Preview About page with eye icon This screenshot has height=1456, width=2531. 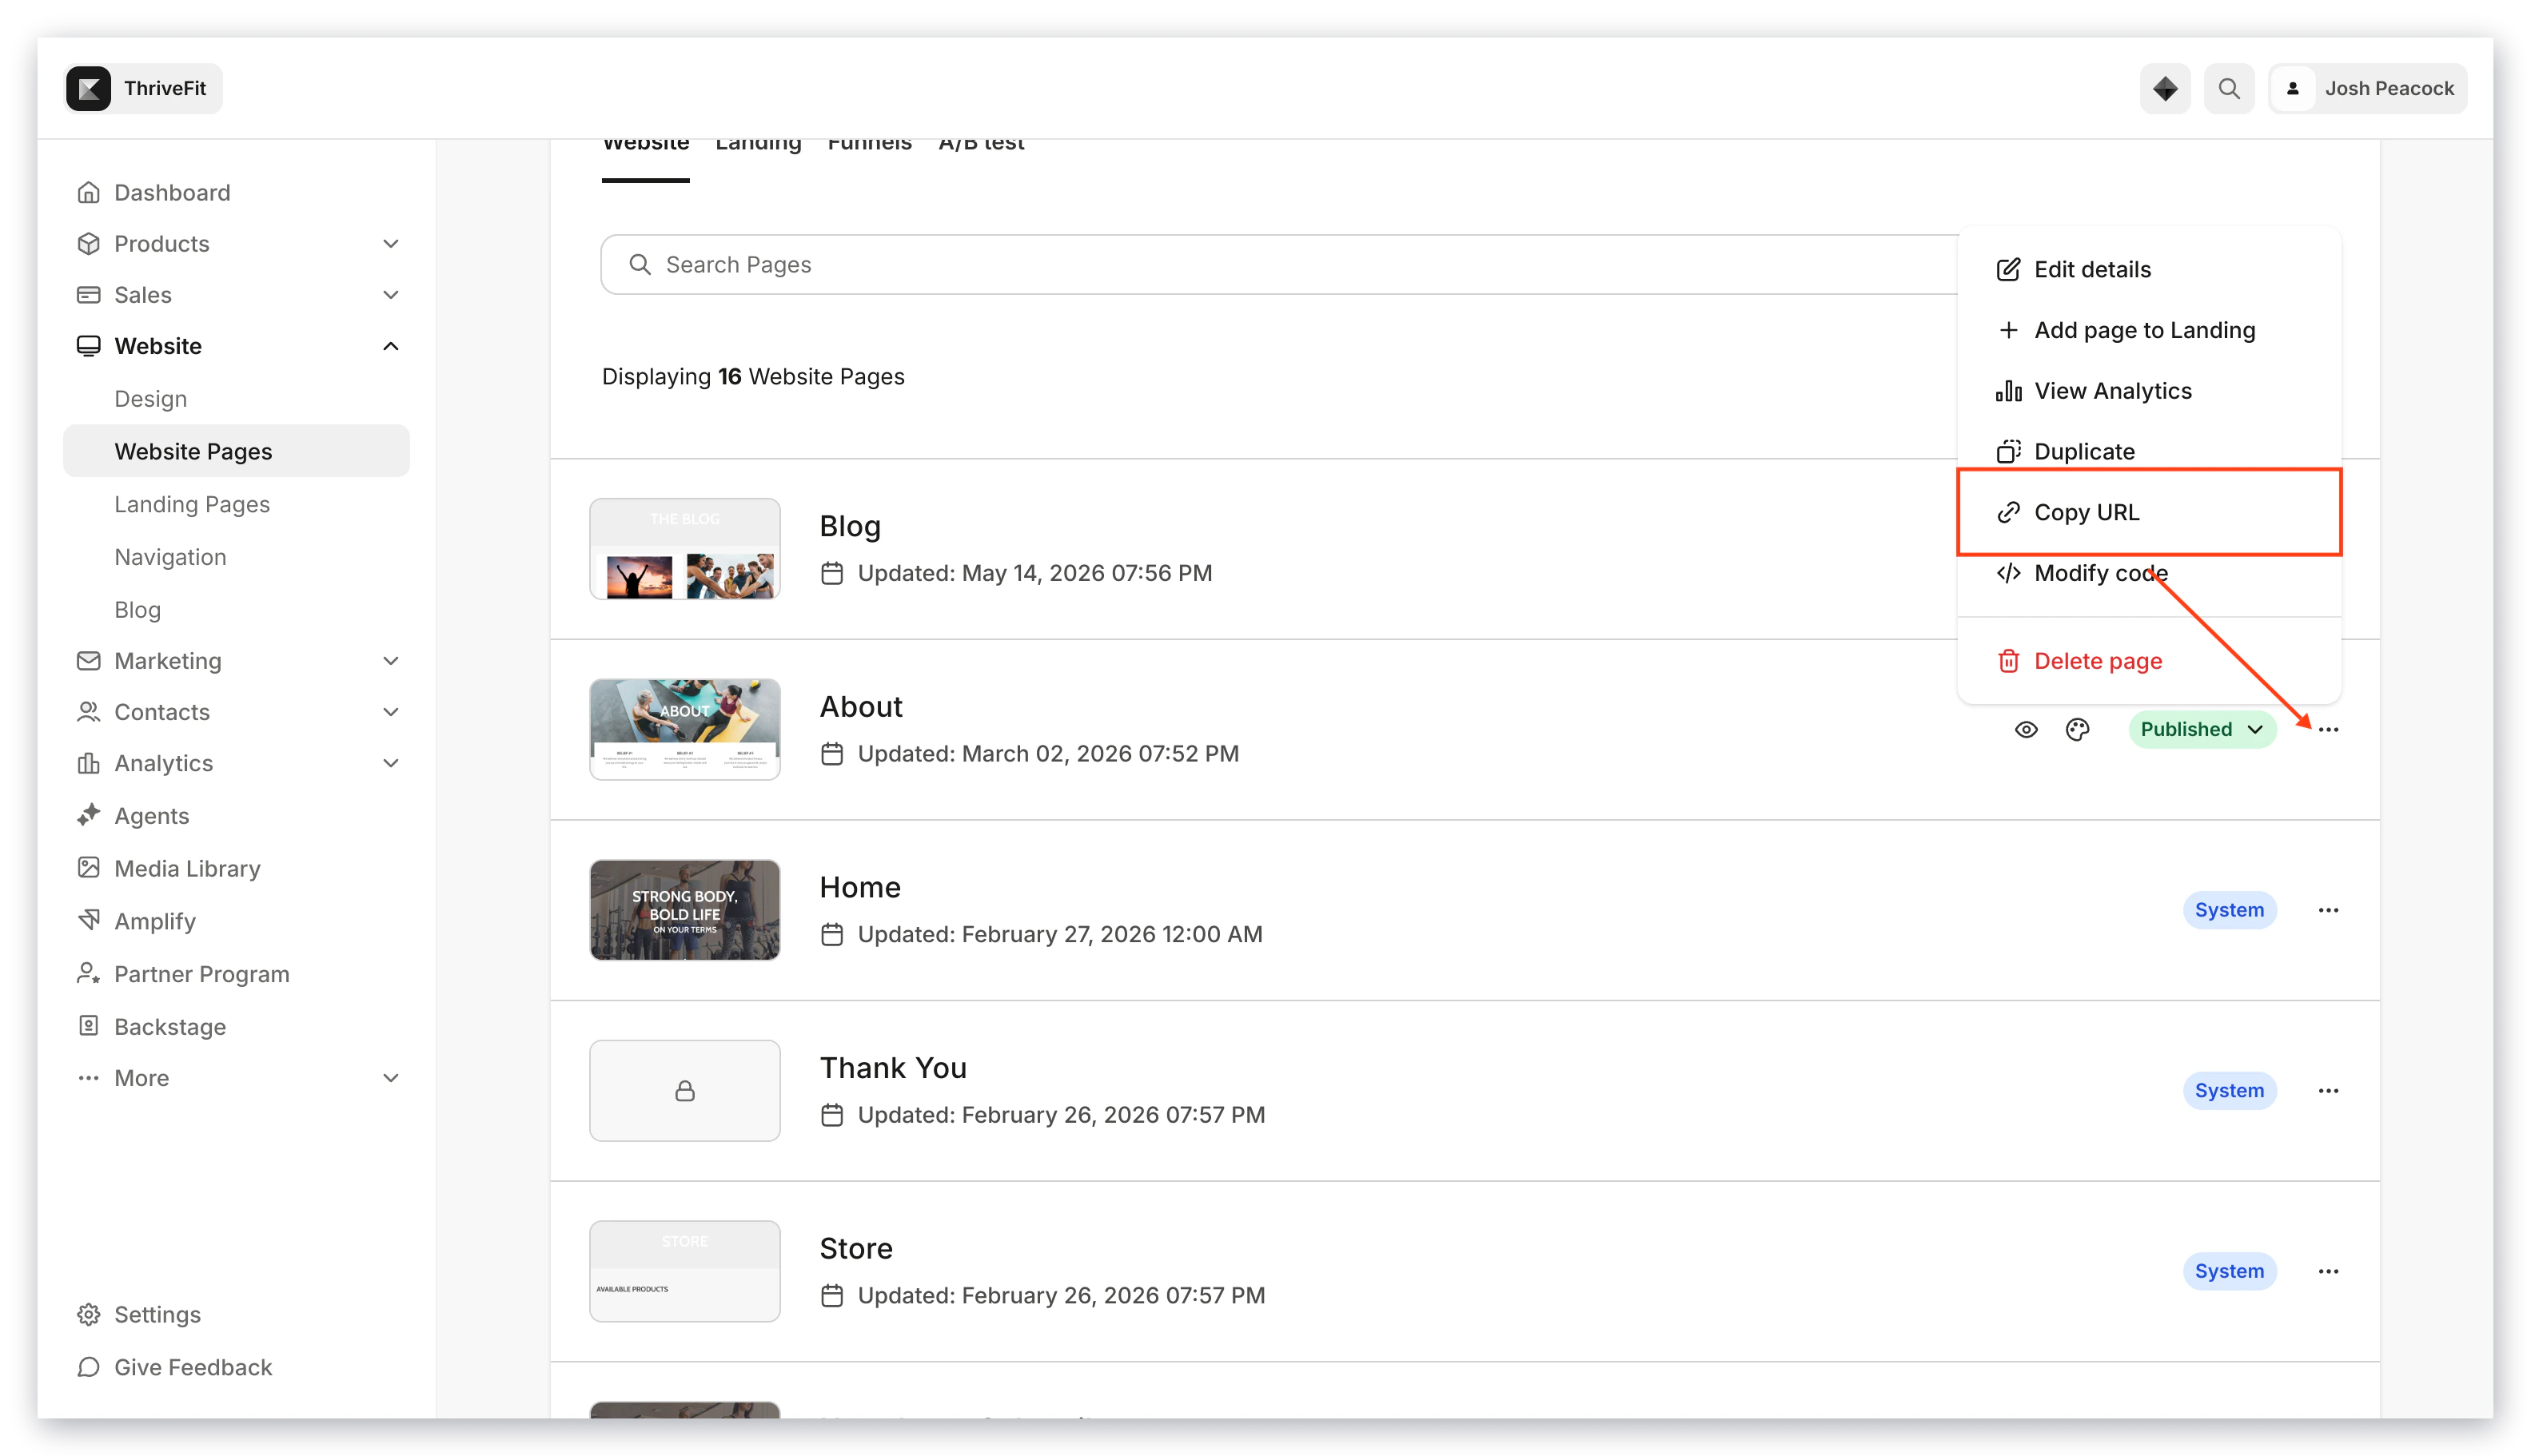coord(2025,729)
